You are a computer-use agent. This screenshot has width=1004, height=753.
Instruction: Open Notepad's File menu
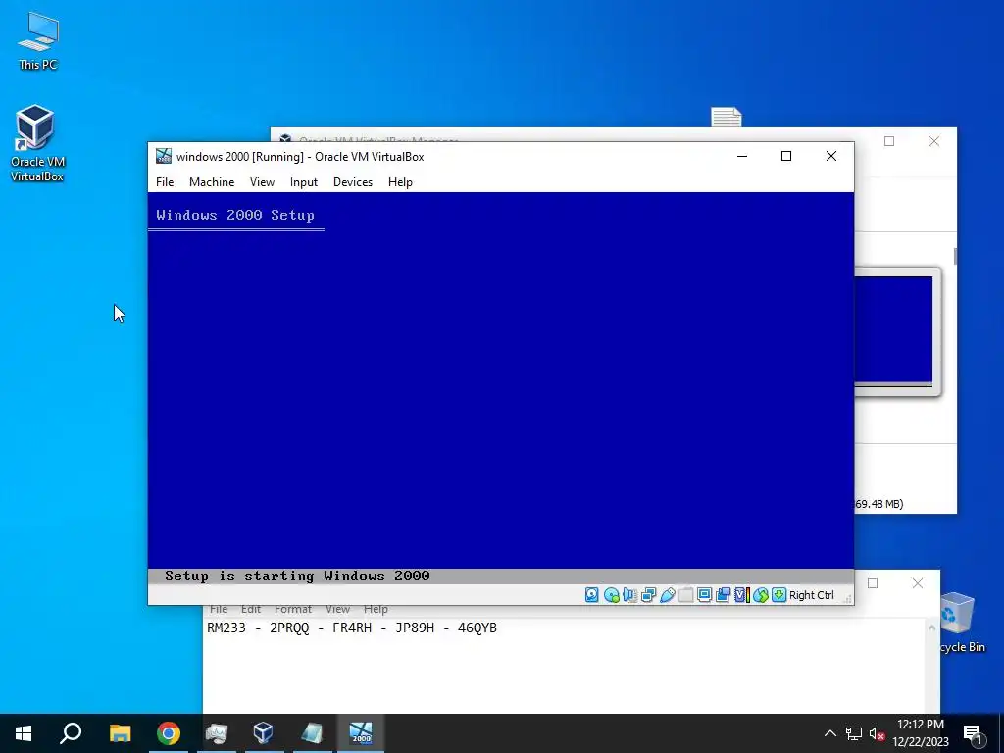219,609
